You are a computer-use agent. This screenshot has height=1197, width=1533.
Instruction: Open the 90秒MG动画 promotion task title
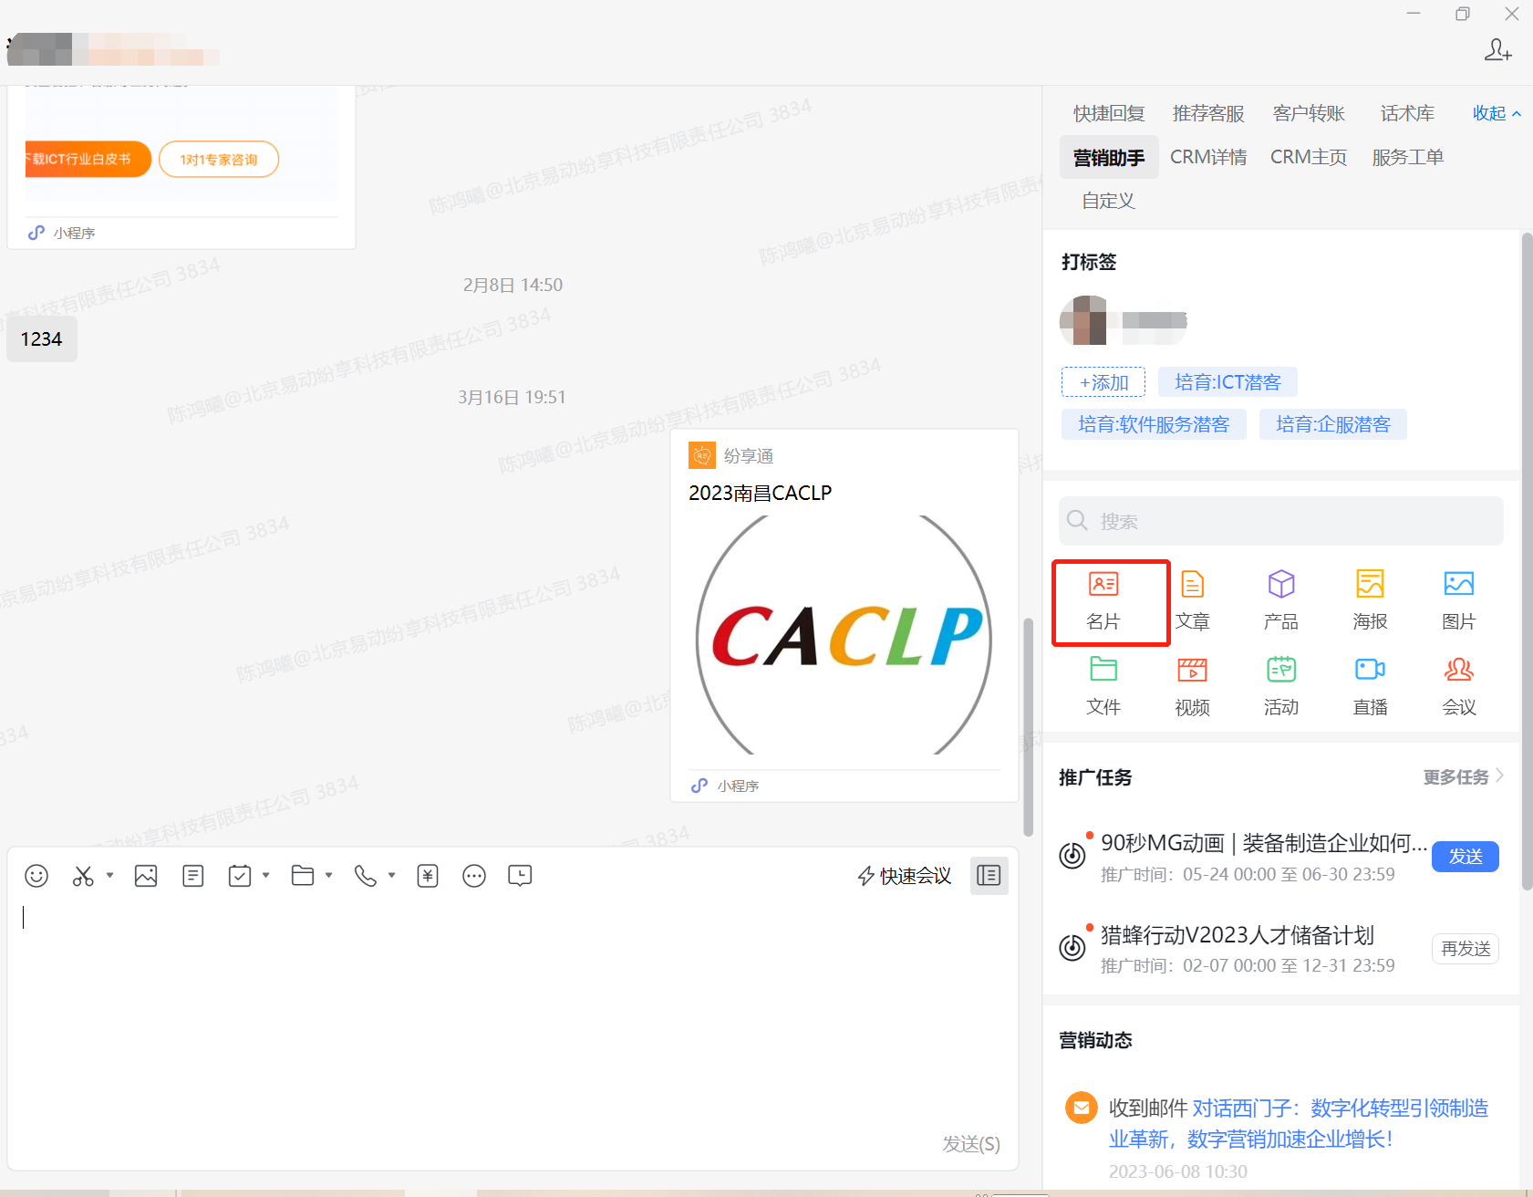click(1264, 843)
